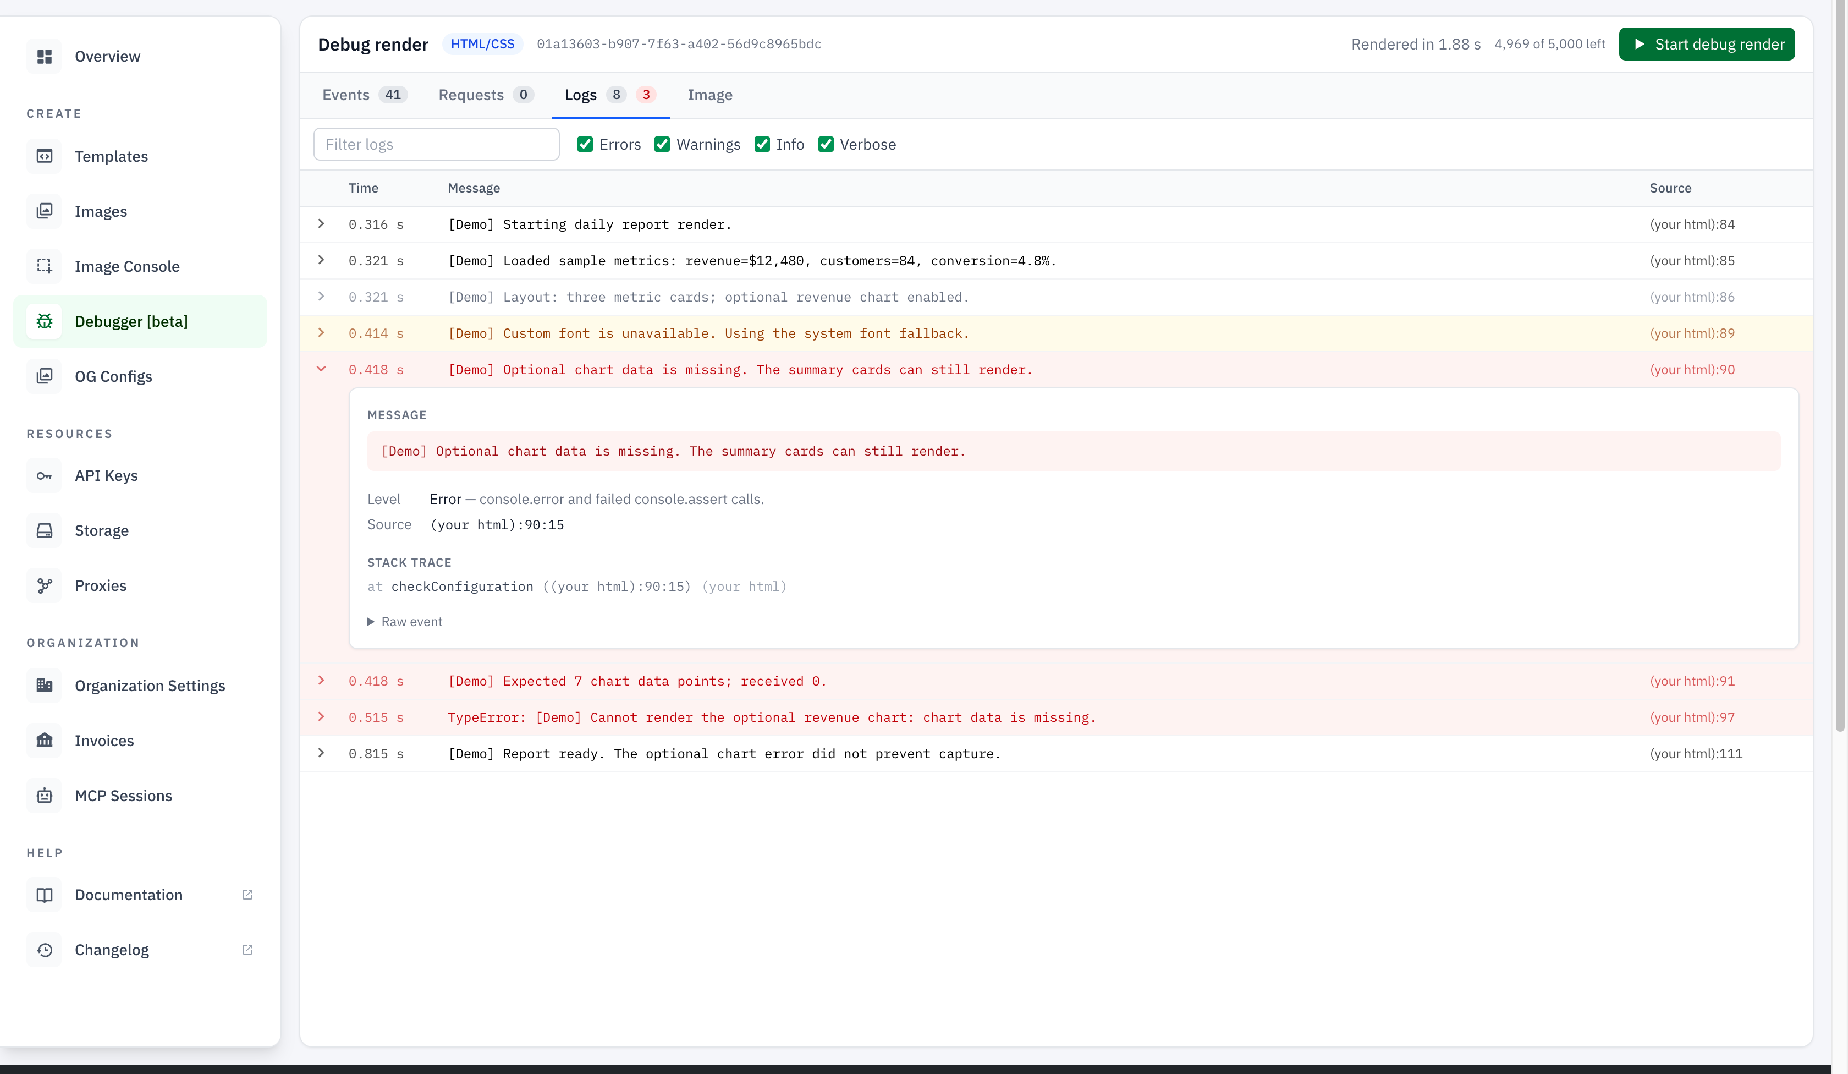Open the Overview dashboard icon
The image size is (1848, 1074).
coord(45,57)
